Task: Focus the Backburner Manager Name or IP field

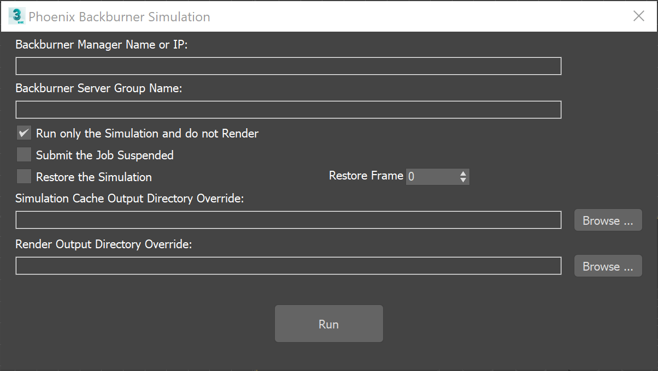Action: point(289,66)
